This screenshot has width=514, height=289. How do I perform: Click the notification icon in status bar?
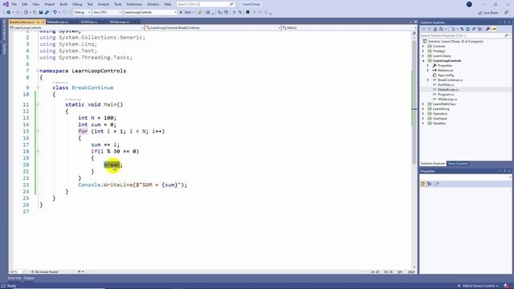point(507,286)
